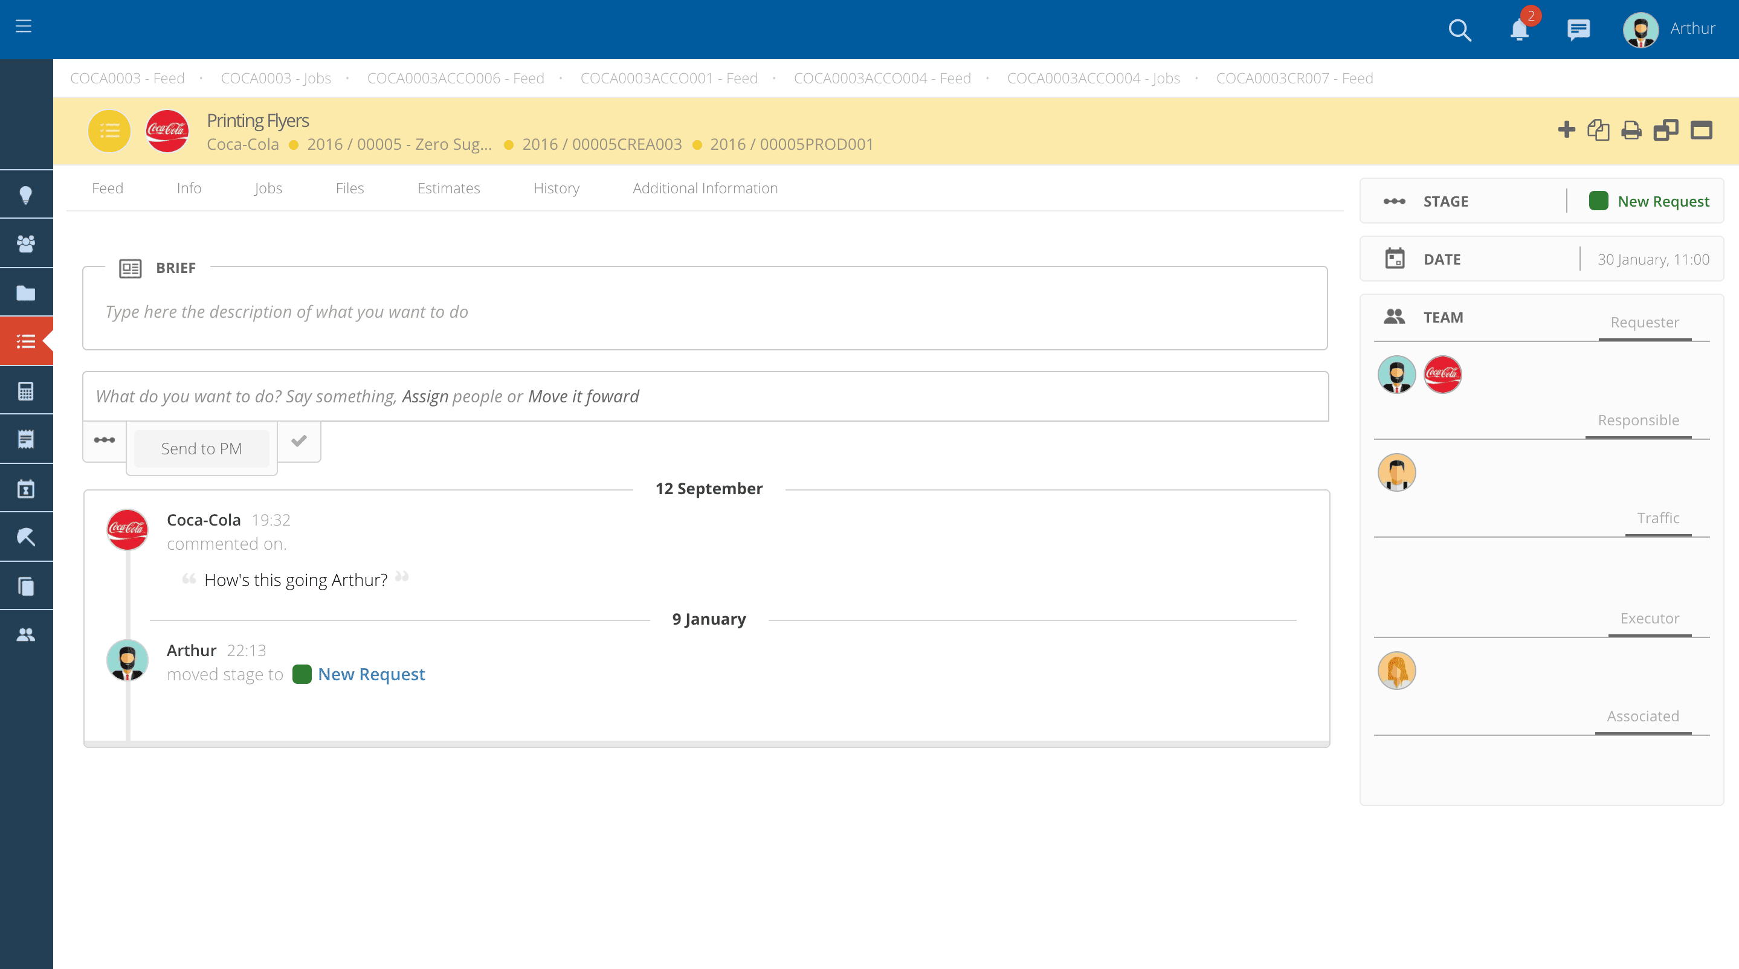Expand the stage dots selector beside Send to PM
This screenshot has height=969, width=1739.
(x=105, y=440)
